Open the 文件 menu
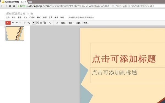 point(8,18)
